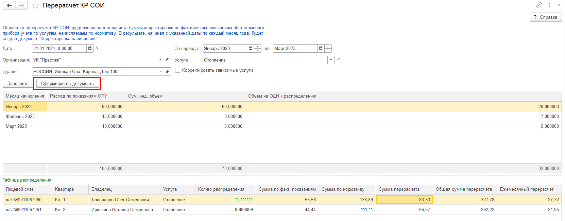Copy link using the chain icon
Image resolution: width=565 pixels, height=221 pixels.
click(539, 5)
